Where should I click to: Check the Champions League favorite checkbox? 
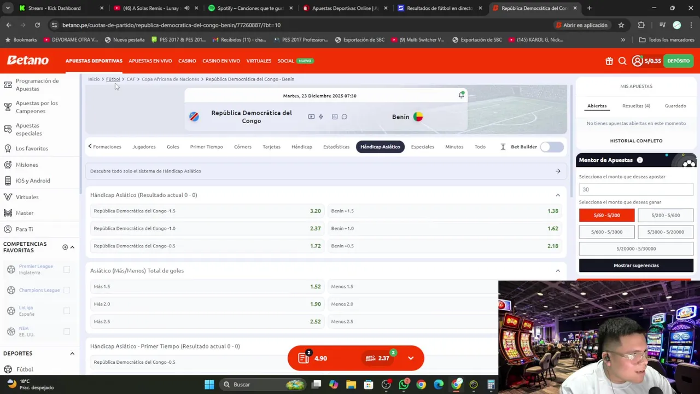[67, 290]
